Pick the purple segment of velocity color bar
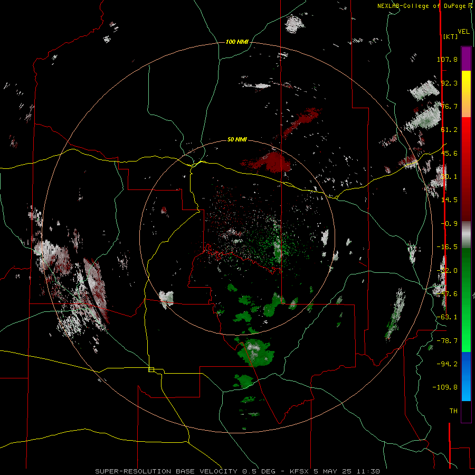This screenshot has width=475, height=475. tap(466, 59)
